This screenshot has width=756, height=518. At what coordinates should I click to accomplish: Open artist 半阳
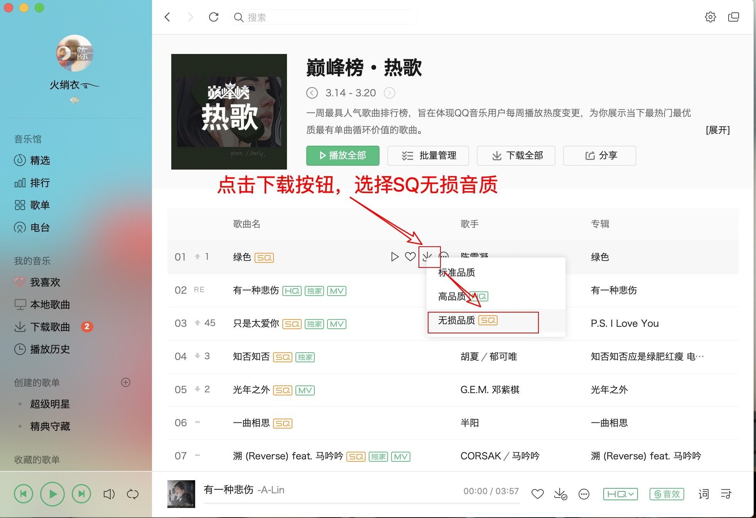click(x=469, y=423)
